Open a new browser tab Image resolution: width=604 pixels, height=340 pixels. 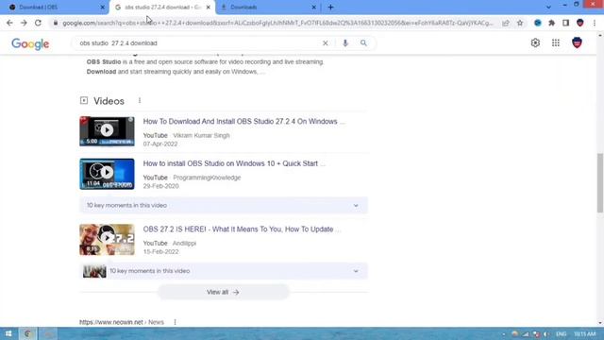click(330, 7)
